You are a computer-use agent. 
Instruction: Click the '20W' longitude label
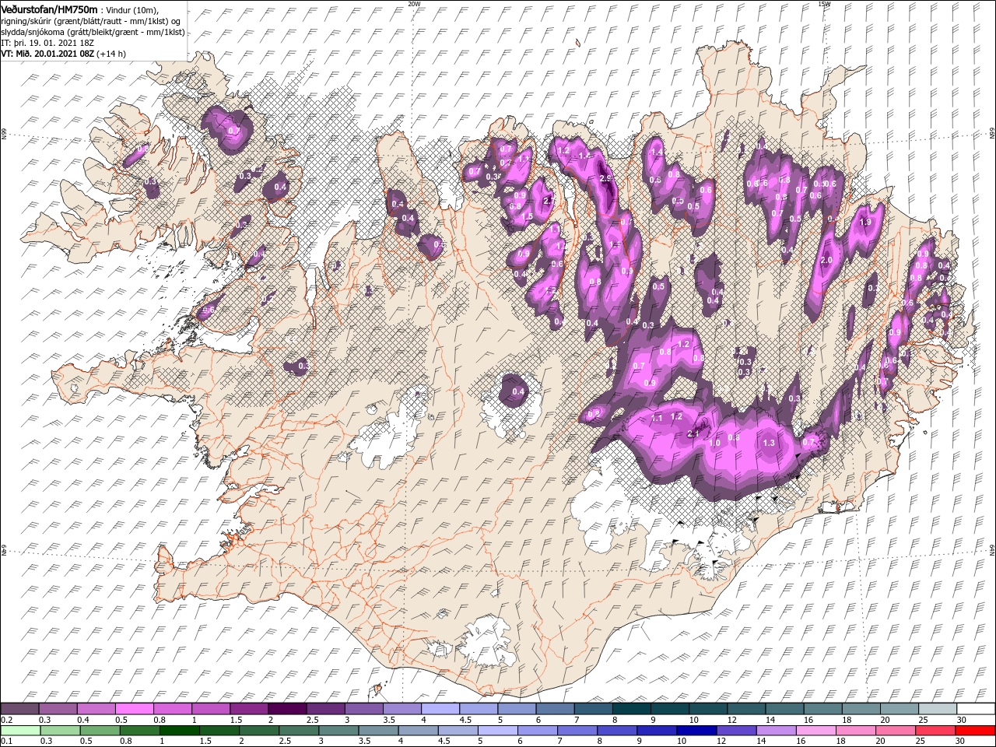[414, 4]
